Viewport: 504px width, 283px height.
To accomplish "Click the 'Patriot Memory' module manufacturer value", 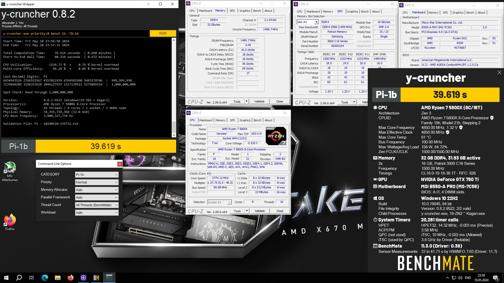I will click(337, 32).
